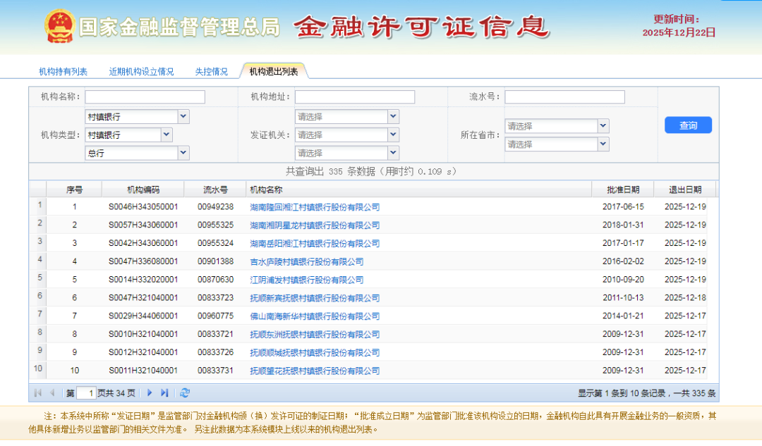Screen dimensions: 762x446
Task: Open the second 所在省市 city dropdown
Action: point(603,144)
